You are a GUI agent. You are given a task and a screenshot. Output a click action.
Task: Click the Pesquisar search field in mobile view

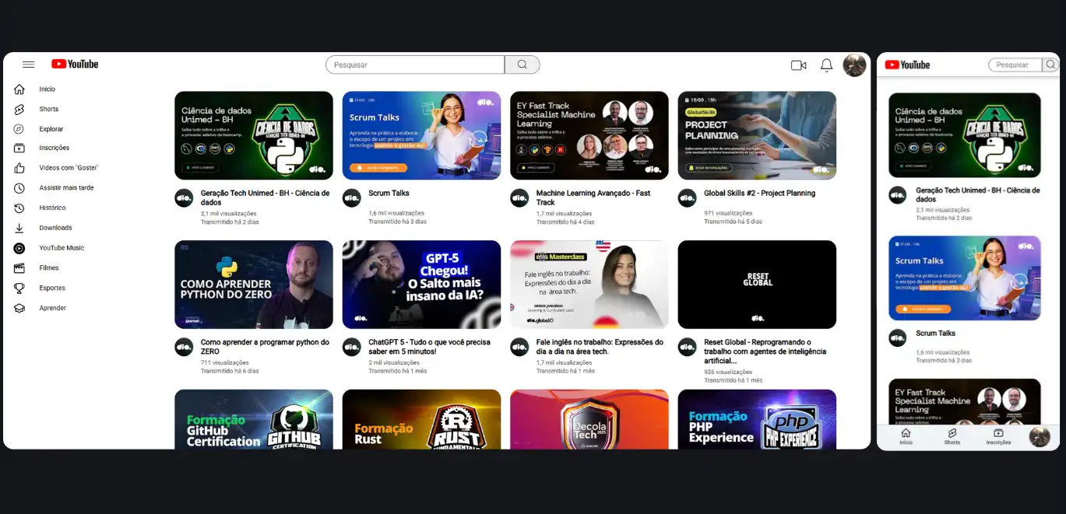(1015, 65)
